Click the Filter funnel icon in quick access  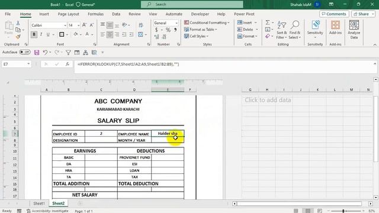[x=68, y=53]
